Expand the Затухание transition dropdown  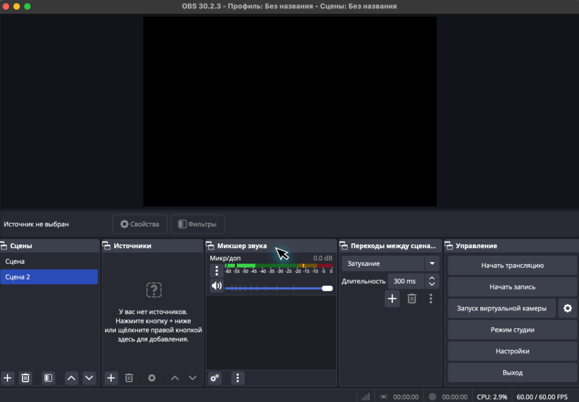(432, 264)
